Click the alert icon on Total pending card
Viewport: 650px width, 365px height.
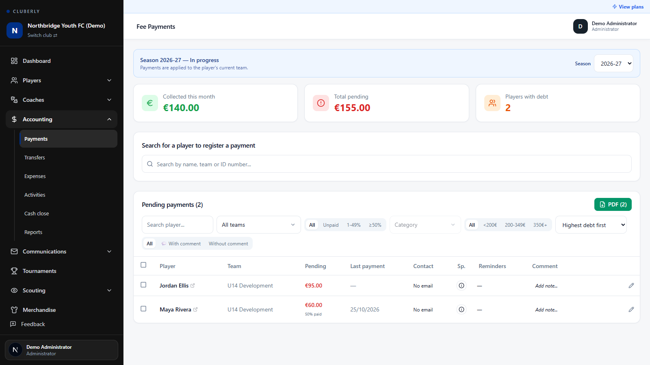[x=321, y=103]
